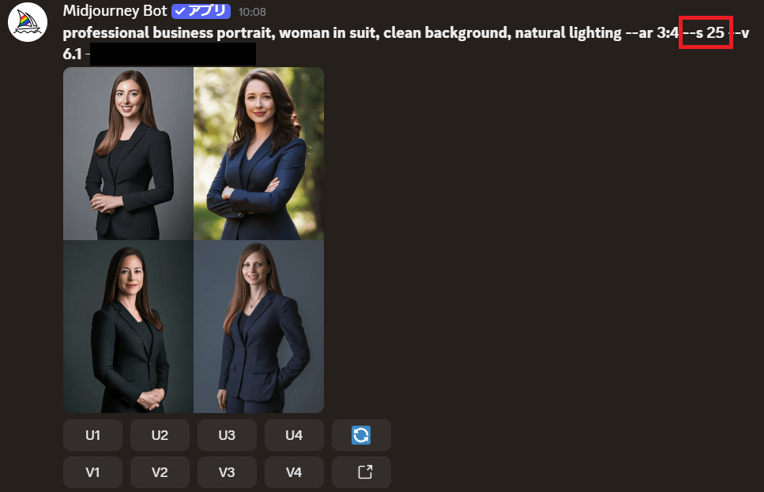Create variations of image four with V4
The image size is (764, 492).
click(294, 472)
